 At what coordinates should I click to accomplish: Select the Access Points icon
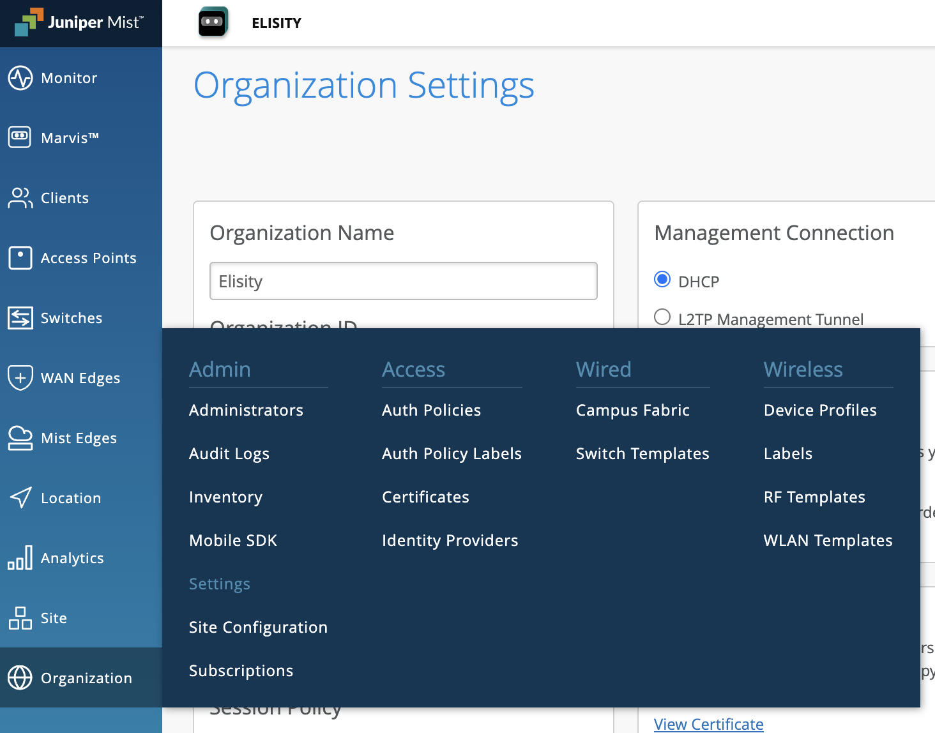coord(20,258)
